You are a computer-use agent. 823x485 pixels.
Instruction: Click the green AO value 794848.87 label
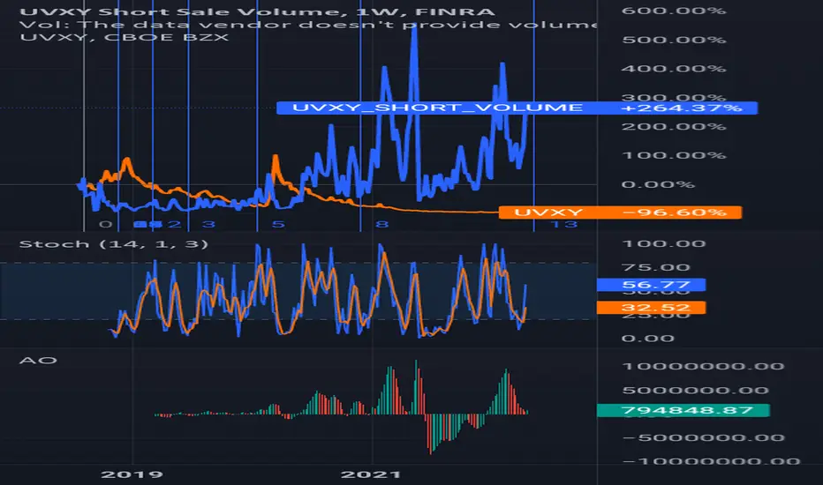(683, 410)
